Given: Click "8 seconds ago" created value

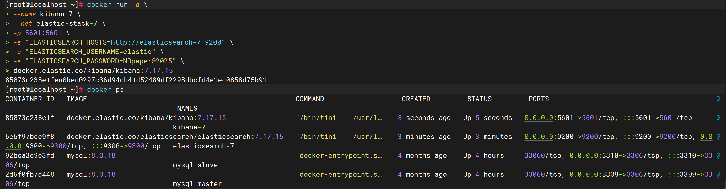Looking at the screenshot, I should tap(424, 118).
